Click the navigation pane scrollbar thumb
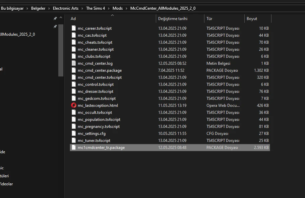This screenshot has height=198, width=305. tap(61, 50)
